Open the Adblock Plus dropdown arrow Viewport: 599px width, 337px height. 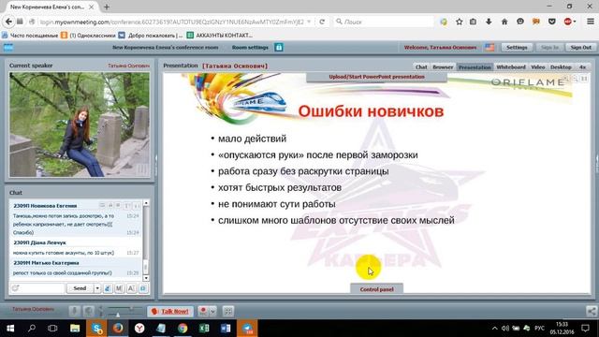574,22
